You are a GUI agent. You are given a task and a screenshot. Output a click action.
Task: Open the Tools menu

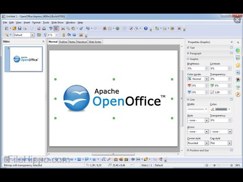click(46, 23)
